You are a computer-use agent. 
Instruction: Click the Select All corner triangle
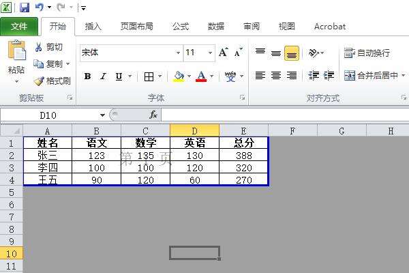(12, 130)
